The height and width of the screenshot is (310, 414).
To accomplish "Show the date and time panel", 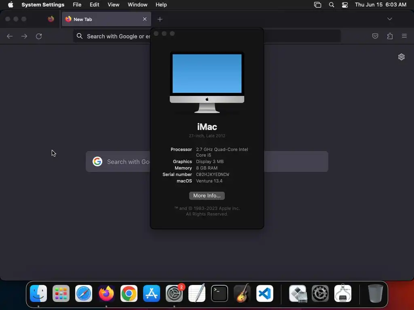I will [x=380, y=5].
